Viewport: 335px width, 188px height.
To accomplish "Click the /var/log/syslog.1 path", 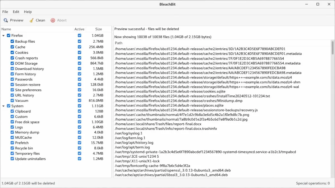I will (x=128, y=133).
